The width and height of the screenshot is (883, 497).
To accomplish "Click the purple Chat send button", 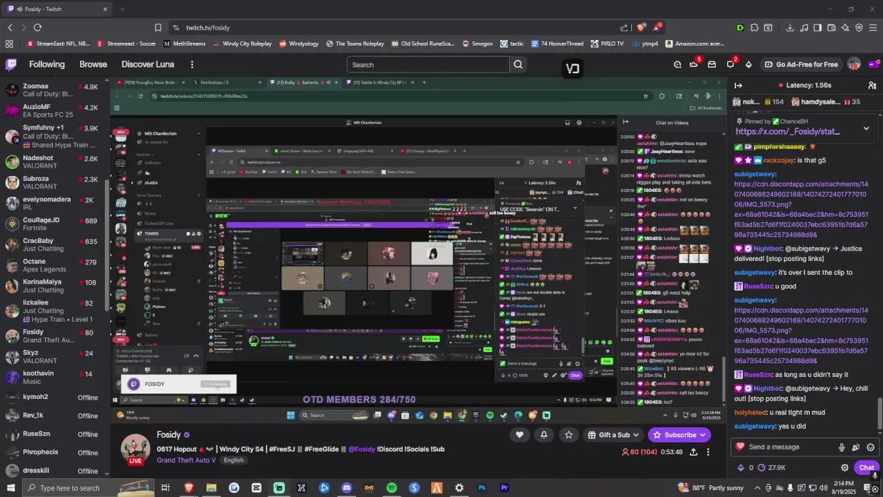I will click(x=866, y=467).
